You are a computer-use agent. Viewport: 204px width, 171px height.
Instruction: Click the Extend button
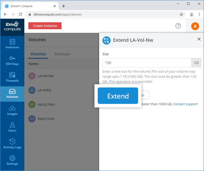tap(118, 96)
